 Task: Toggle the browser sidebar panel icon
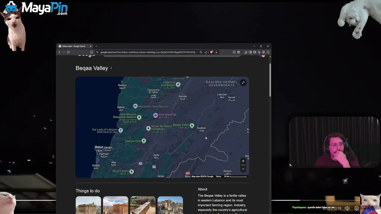pos(250,52)
